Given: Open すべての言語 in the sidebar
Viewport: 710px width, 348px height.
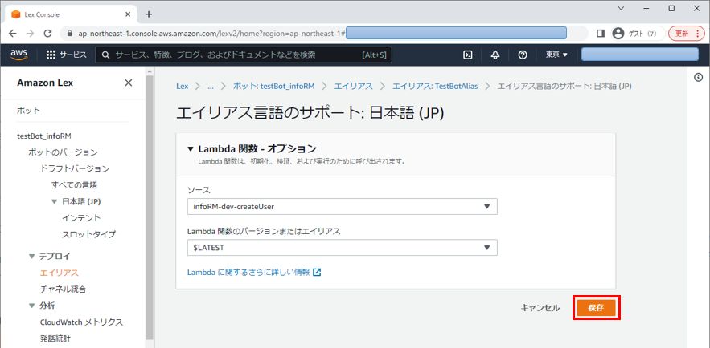Looking at the screenshot, I should point(74,185).
